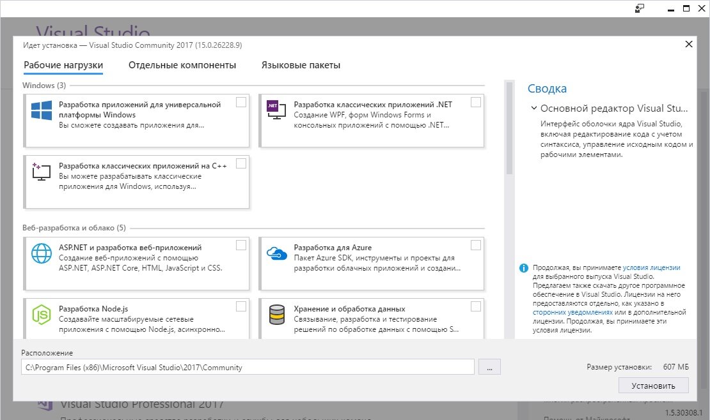710x420 pixels.
Task: Click the Размер установки label
Action: point(619,367)
